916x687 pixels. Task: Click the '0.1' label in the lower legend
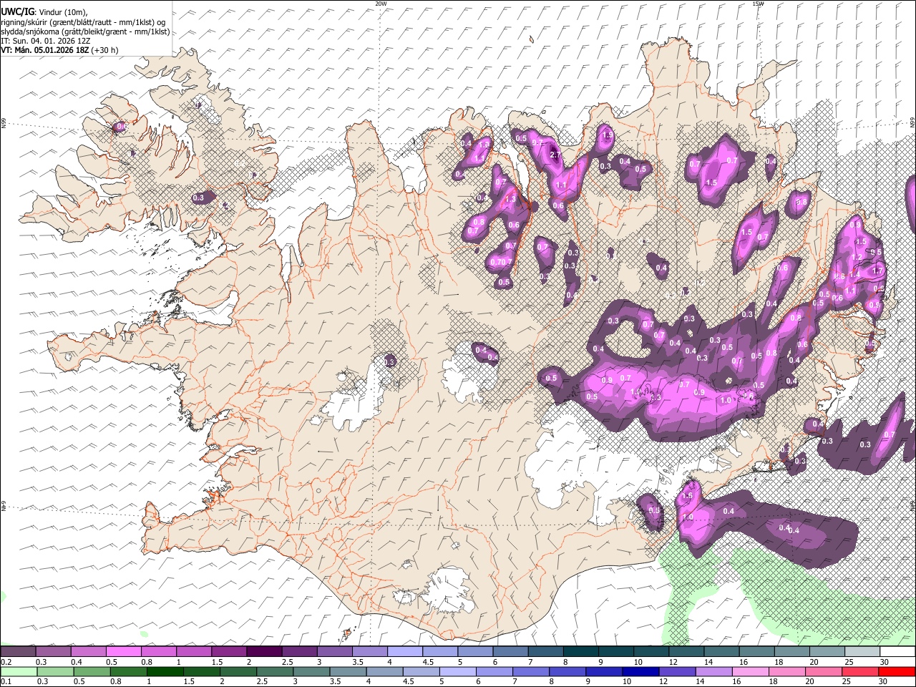6,682
